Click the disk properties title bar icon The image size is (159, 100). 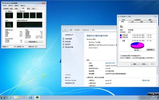coord(119,16)
